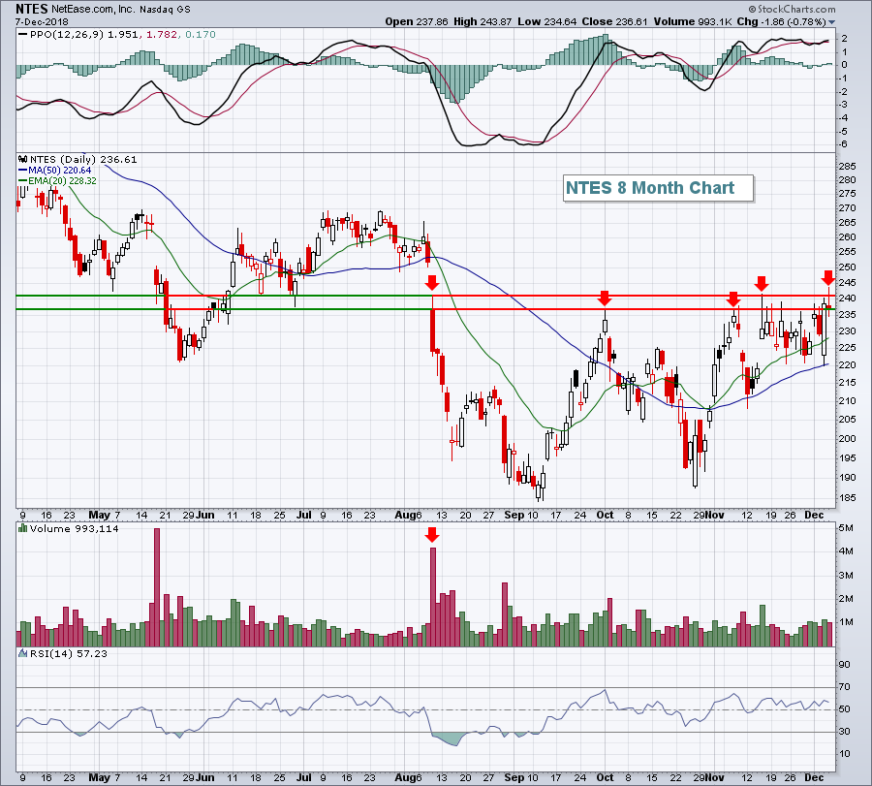The image size is (872, 786).
Task: Click the PPO signal value 1.782
Action: click(x=161, y=35)
